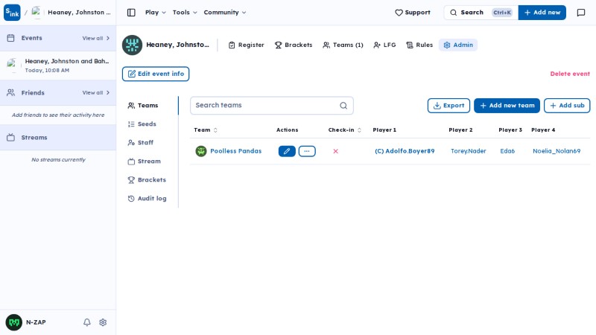This screenshot has height=335, width=596.
Task: Click the heart Support link
Action: tap(413, 13)
